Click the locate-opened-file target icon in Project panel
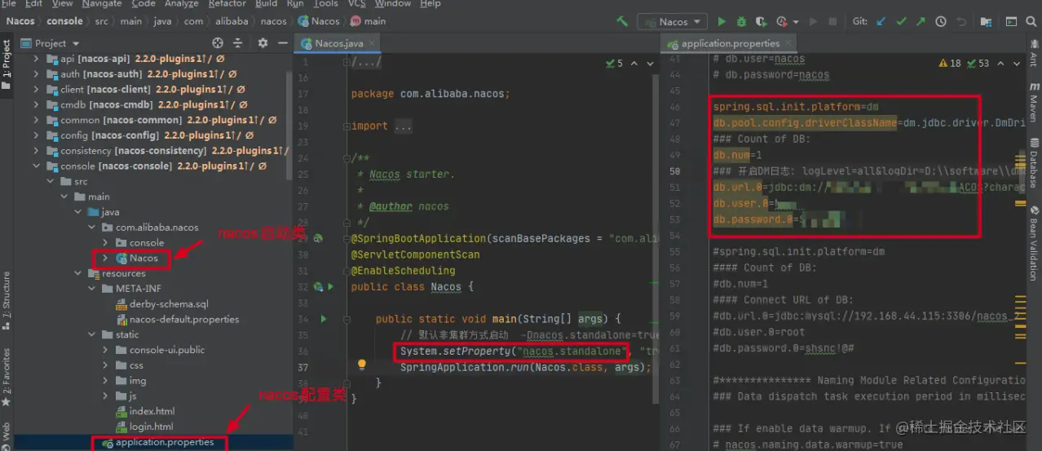Screen dimensions: 1042x451 coord(218,43)
